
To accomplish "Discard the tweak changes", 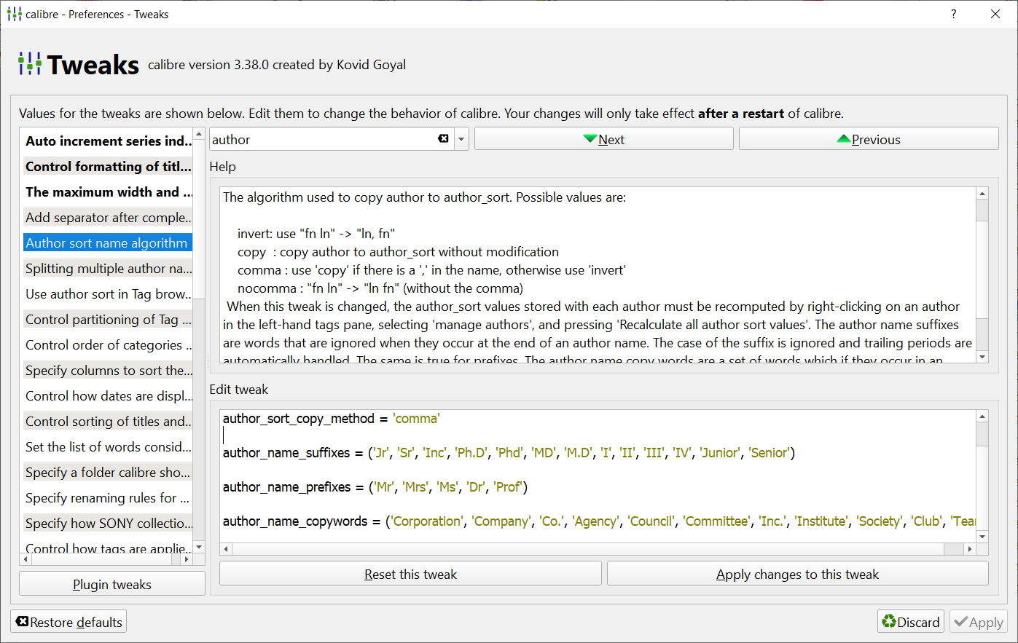I will (910, 622).
